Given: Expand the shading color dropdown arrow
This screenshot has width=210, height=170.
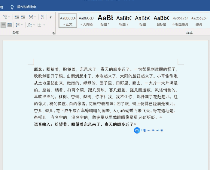Looking at the screenshot, I should click(x=34, y=25).
